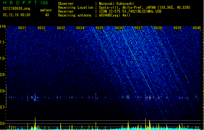Click the Receiver label
The image size is (204, 130).
click(66, 11)
